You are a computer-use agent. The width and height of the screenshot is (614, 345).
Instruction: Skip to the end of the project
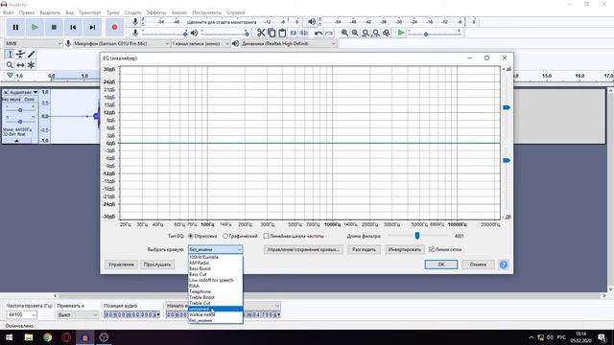coord(92,28)
